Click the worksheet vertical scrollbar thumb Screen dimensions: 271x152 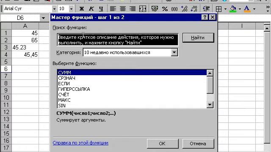click(267, 87)
